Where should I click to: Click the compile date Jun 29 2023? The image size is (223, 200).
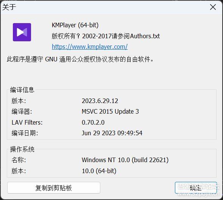pyautogui.click(x=112, y=133)
